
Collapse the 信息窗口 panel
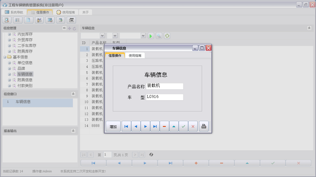pos(73,94)
